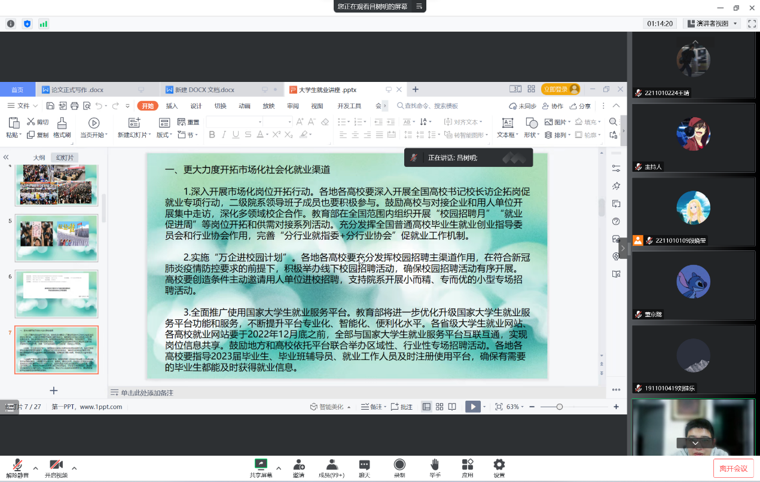Click the 立即登录 login button

(x=560, y=89)
